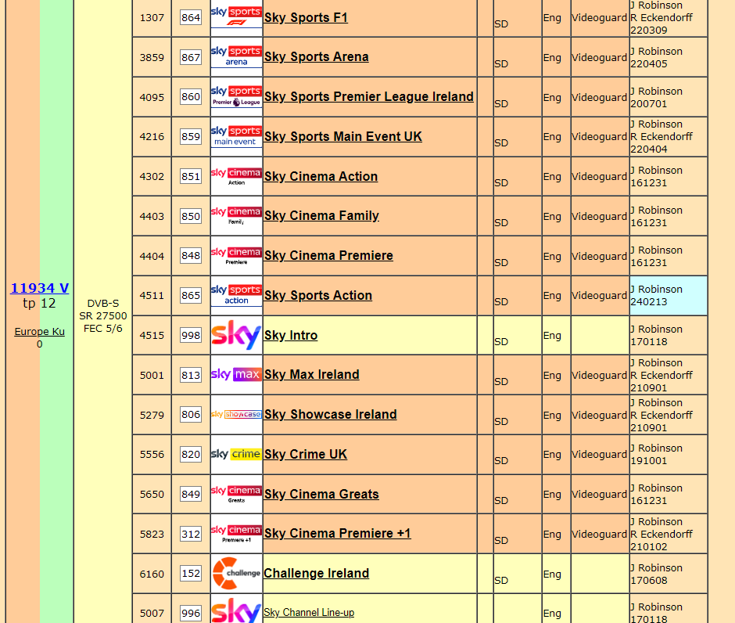Open the Sky Cinema Greats link
The image size is (735, 623).
[321, 494]
